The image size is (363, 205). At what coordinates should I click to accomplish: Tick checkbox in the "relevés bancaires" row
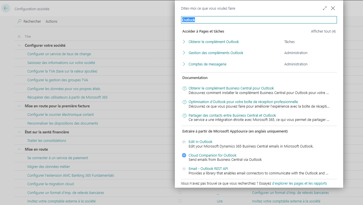click(x=180, y=193)
